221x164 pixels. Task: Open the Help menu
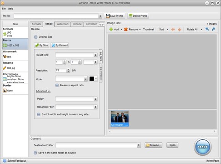(x=10, y=9)
